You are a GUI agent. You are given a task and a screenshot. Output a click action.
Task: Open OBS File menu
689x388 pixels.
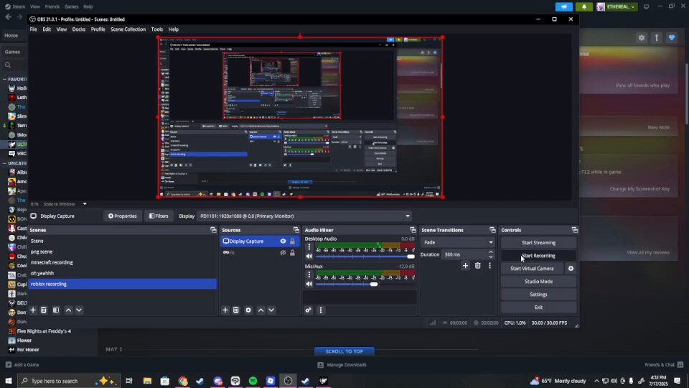[34, 29]
